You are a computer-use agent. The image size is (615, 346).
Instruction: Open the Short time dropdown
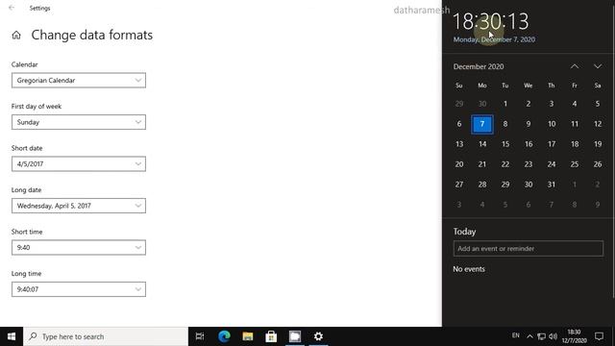[79, 248]
